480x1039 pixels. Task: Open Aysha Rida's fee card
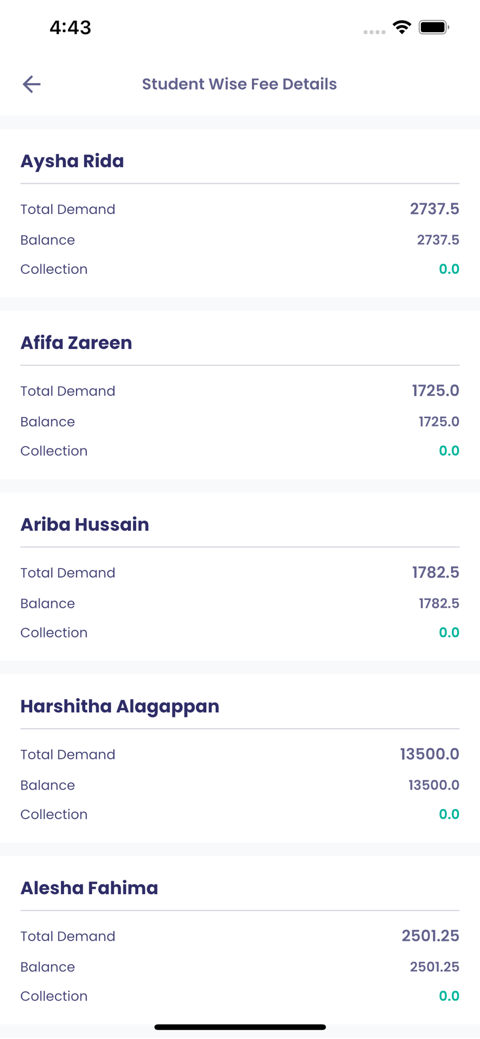coord(240,213)
